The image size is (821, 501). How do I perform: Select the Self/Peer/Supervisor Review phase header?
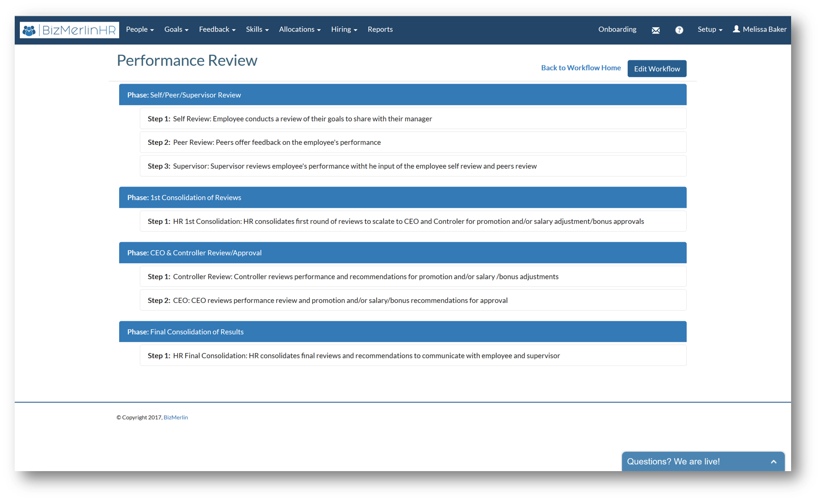(x=402, y=95)
